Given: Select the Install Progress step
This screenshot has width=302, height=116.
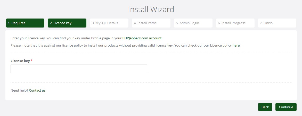Looking at the screenshot, I should pos(235,23).
